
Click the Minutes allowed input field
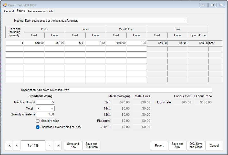pos(45,102)
